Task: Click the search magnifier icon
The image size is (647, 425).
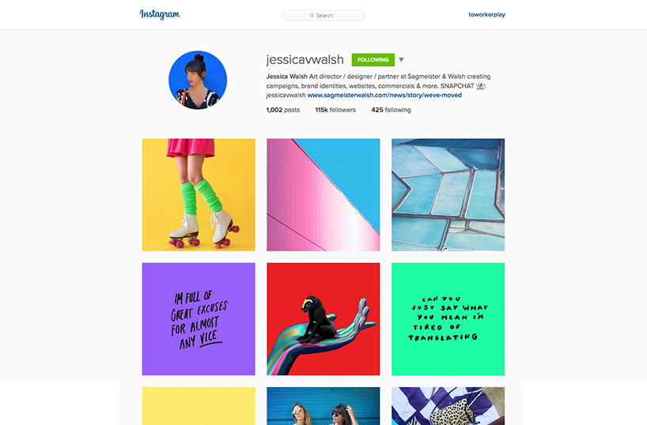Action: click(x=312, y=15)
